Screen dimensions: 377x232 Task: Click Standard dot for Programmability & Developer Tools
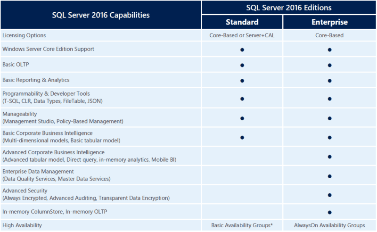242,99
